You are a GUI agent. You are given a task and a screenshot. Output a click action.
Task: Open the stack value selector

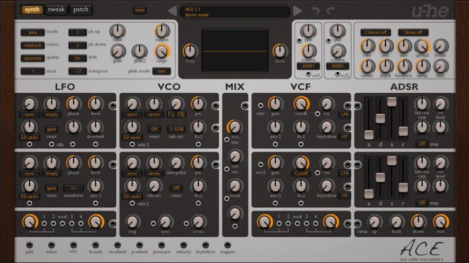(x=33, y=71)
